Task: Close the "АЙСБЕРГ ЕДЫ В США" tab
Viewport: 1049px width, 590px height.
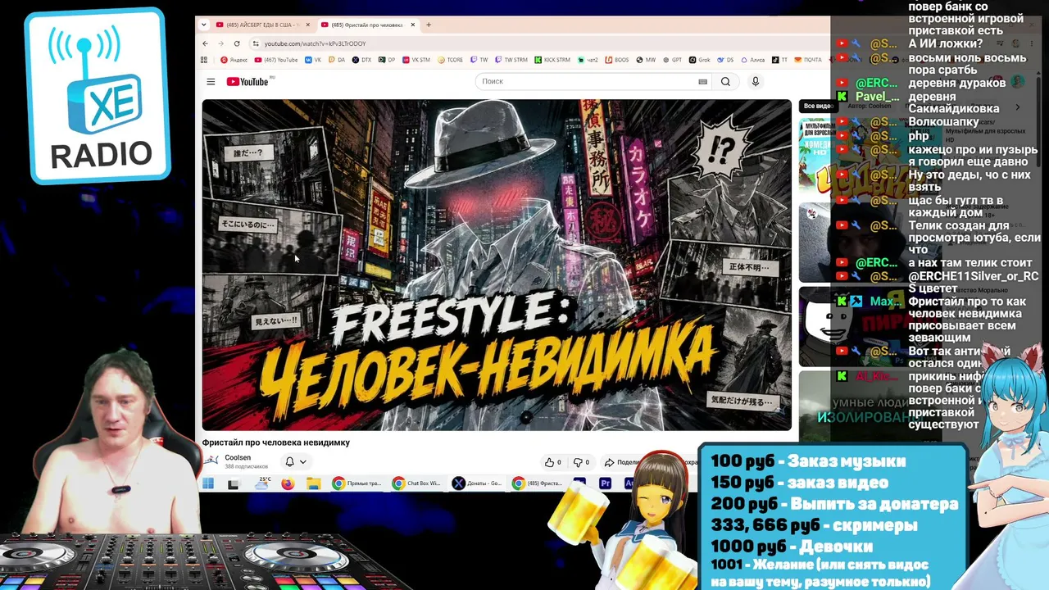Action: (307, 25)
